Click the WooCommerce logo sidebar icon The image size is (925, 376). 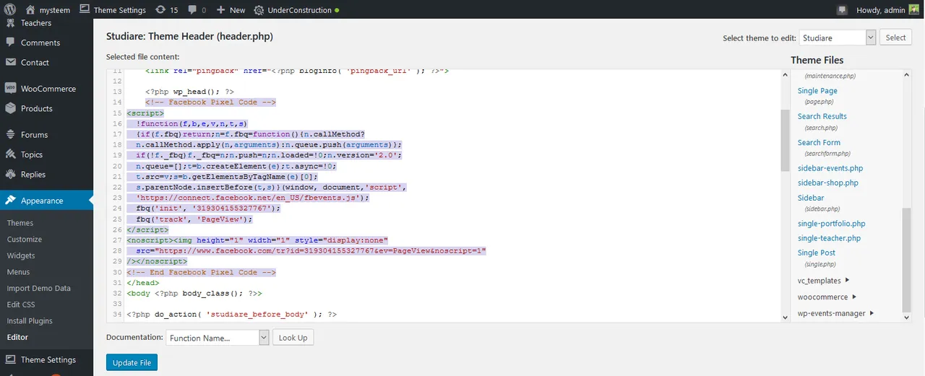11,88
